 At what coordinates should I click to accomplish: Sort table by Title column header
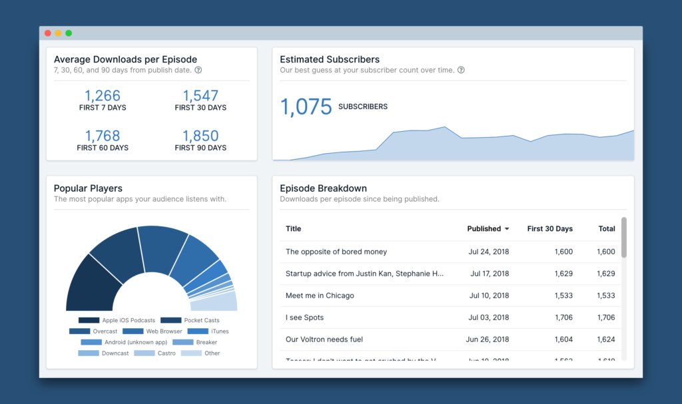pyautogui.click(x=293, y=229)
